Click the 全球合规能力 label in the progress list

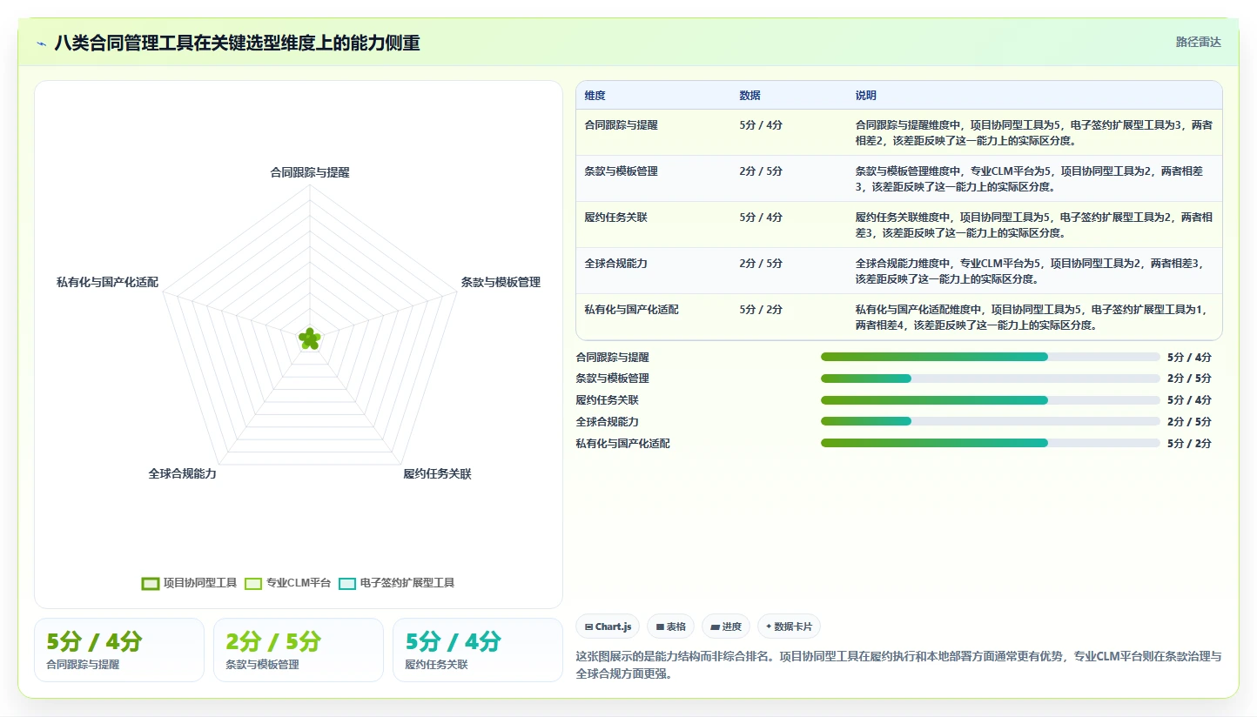(x=608, y=422)
